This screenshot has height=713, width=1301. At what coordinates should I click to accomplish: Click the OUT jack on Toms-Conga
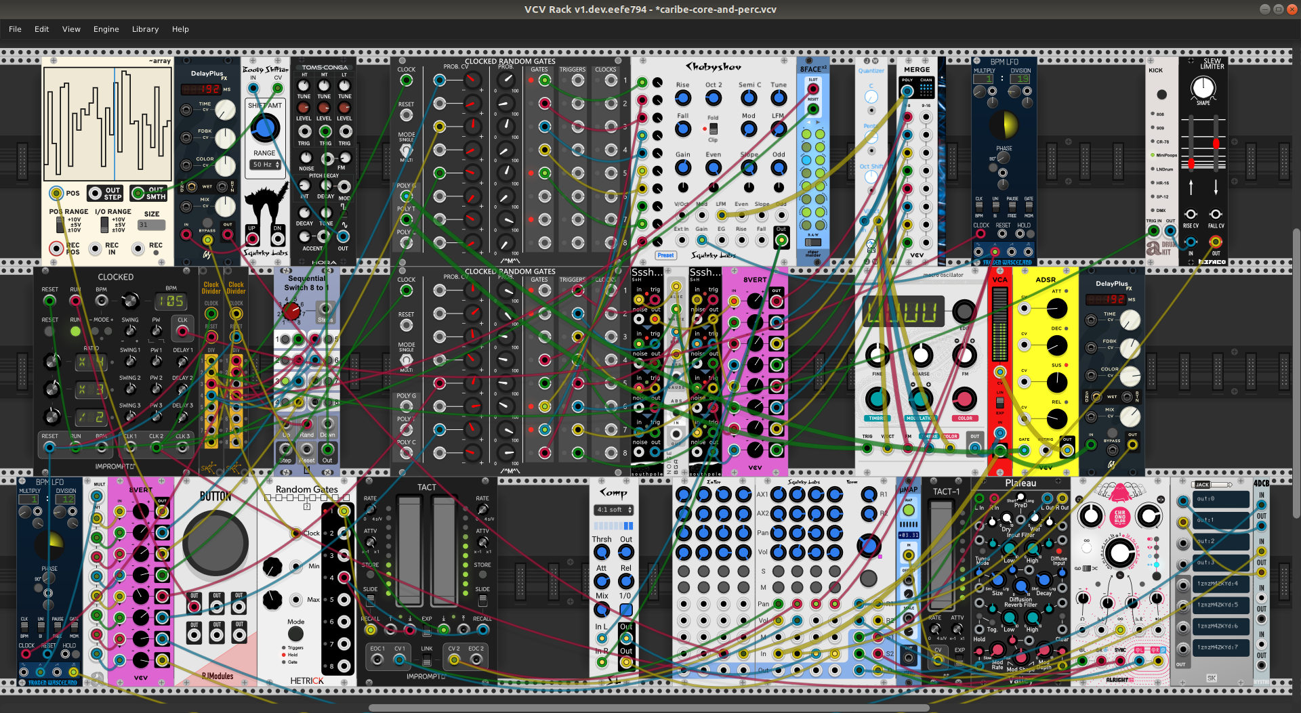tap(344, 236)
